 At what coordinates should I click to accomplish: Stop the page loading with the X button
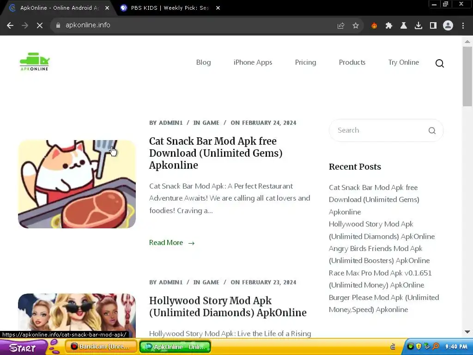[40, 25]
